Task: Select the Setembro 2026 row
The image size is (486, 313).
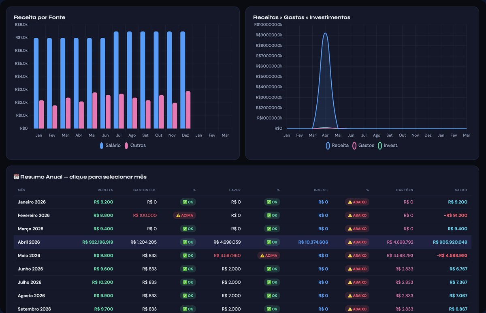Action: [x=242, y=309]
